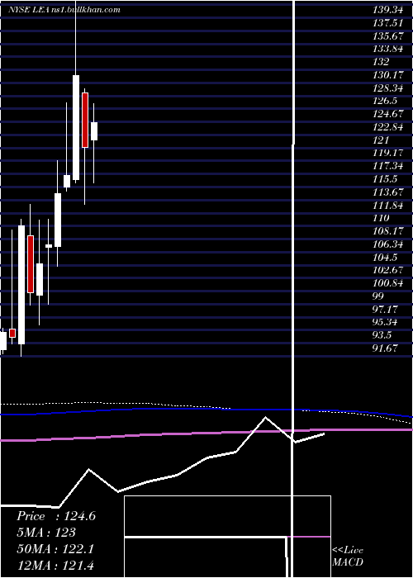Viewport: 413px width, 578px height.
Task: Click the 119.17 price axis label
Action: coord(387,153)
